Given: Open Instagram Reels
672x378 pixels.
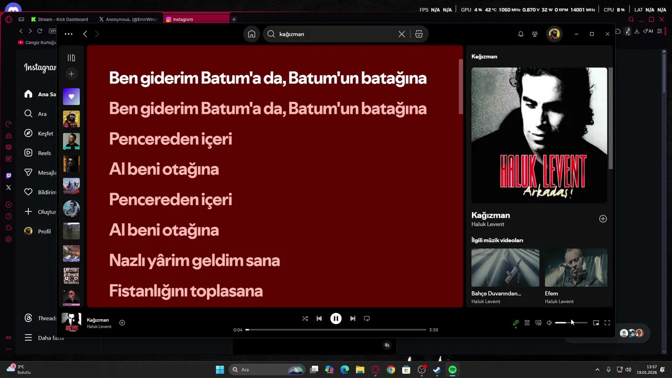Looking at the screenshot, I should (x=38, y=153).
